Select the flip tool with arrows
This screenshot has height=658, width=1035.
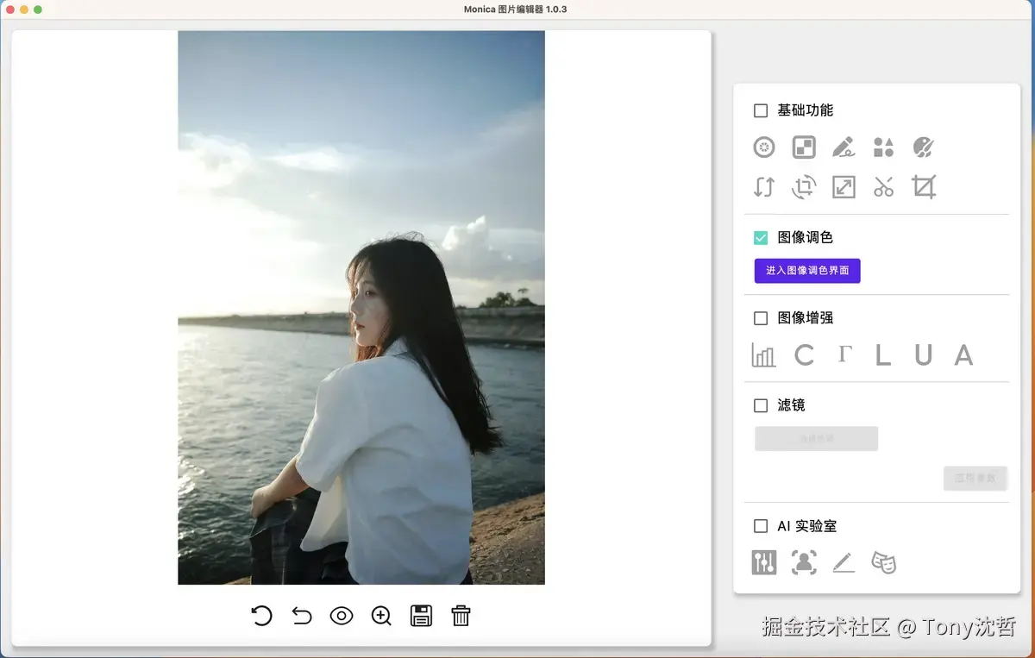763,186
